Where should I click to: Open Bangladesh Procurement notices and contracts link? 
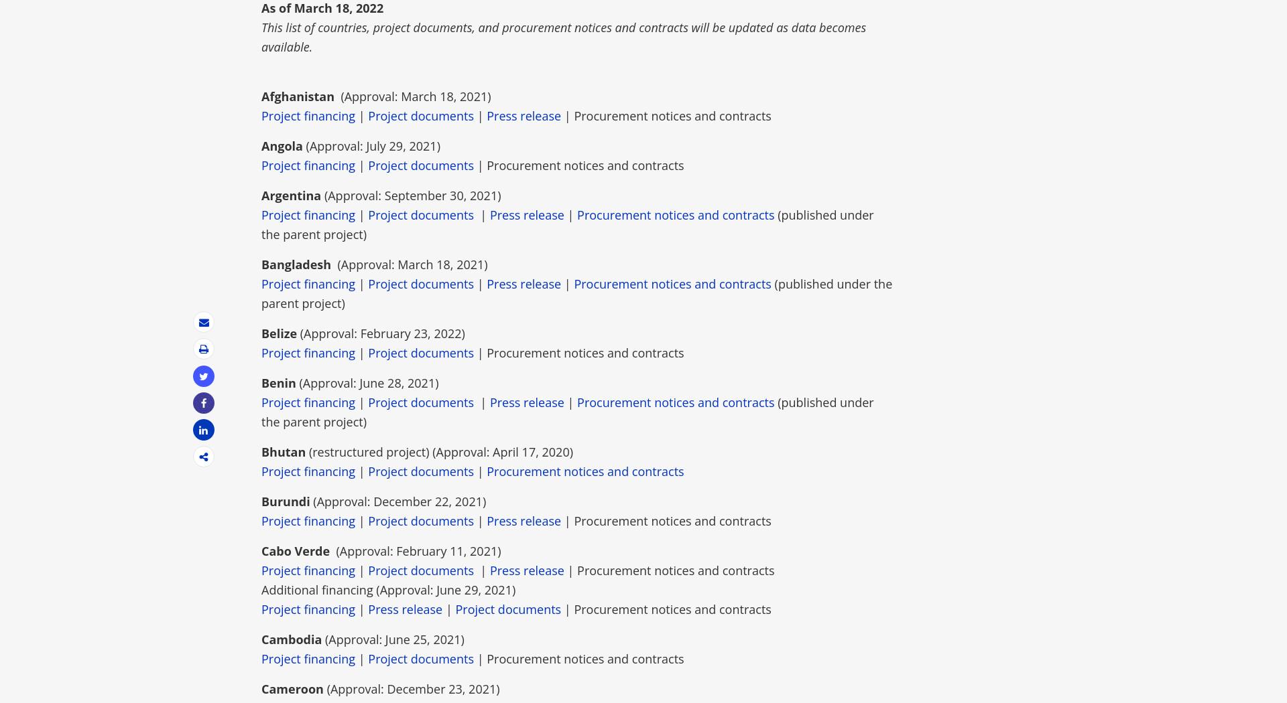[x=672, y=284]
